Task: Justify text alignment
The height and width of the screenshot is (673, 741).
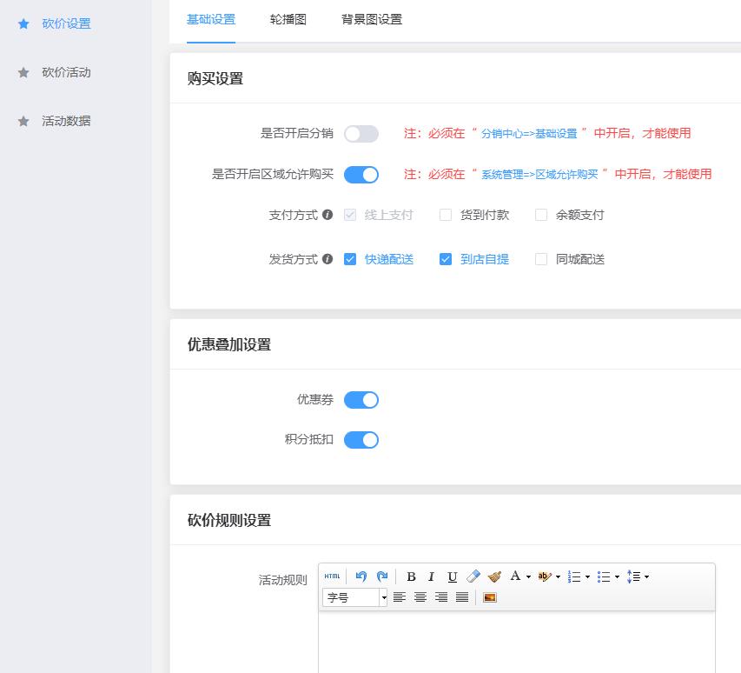Action: point(462,597)
